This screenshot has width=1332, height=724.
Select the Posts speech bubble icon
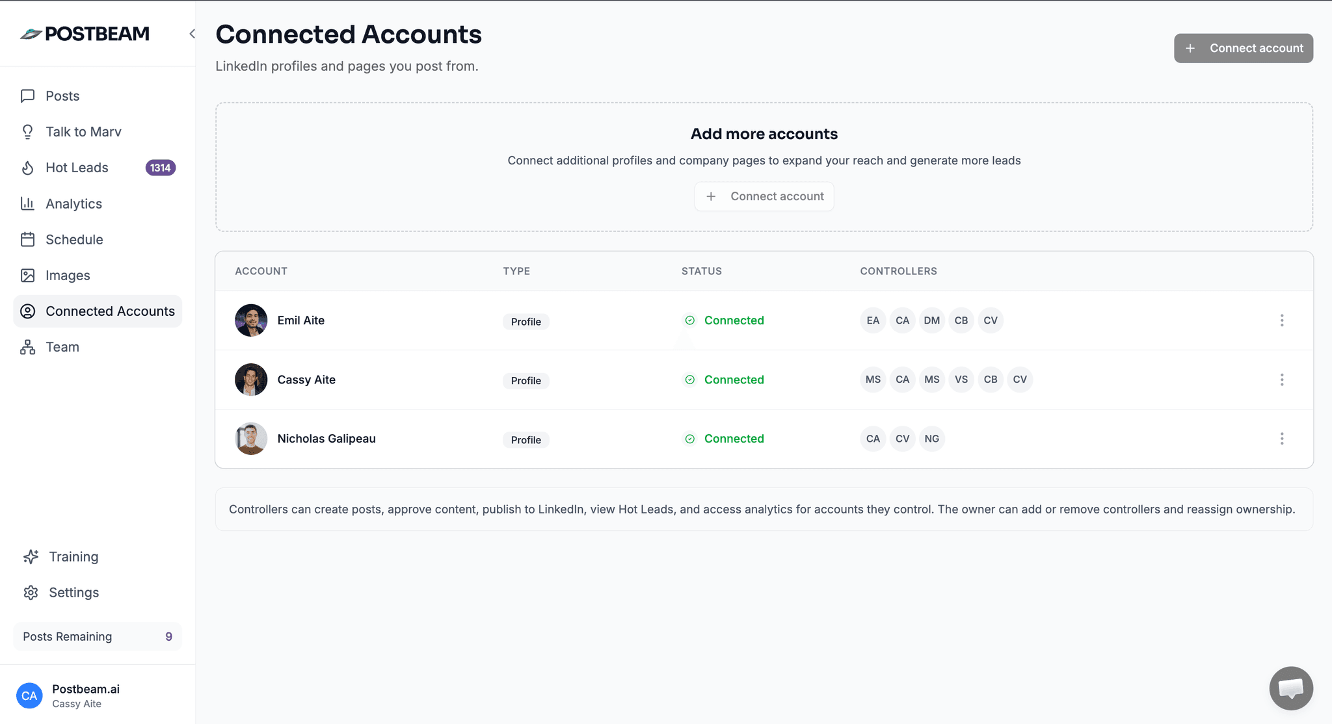(27, 96)
